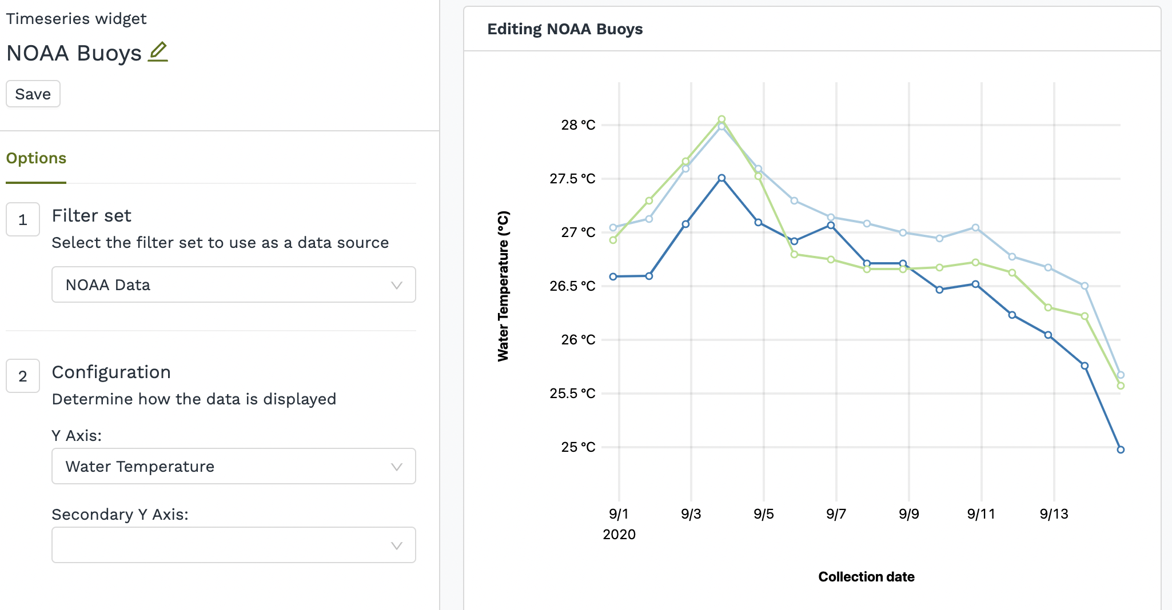Click the NOAA Buoys widget title text
This screenshot has height=610, width=1172.
(74, 53)
